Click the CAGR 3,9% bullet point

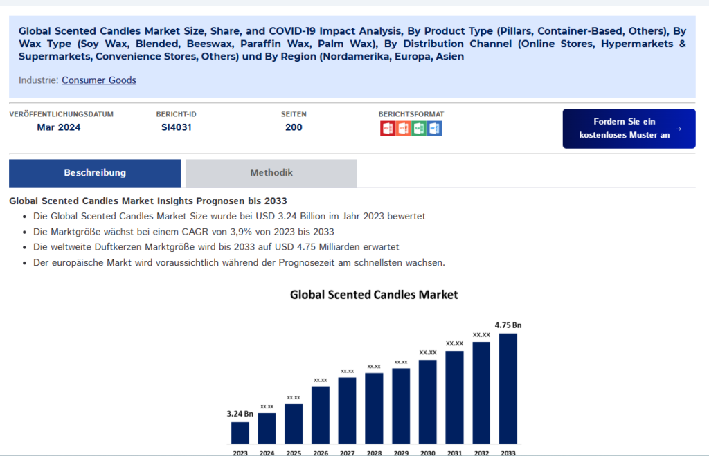coord(183,231)
